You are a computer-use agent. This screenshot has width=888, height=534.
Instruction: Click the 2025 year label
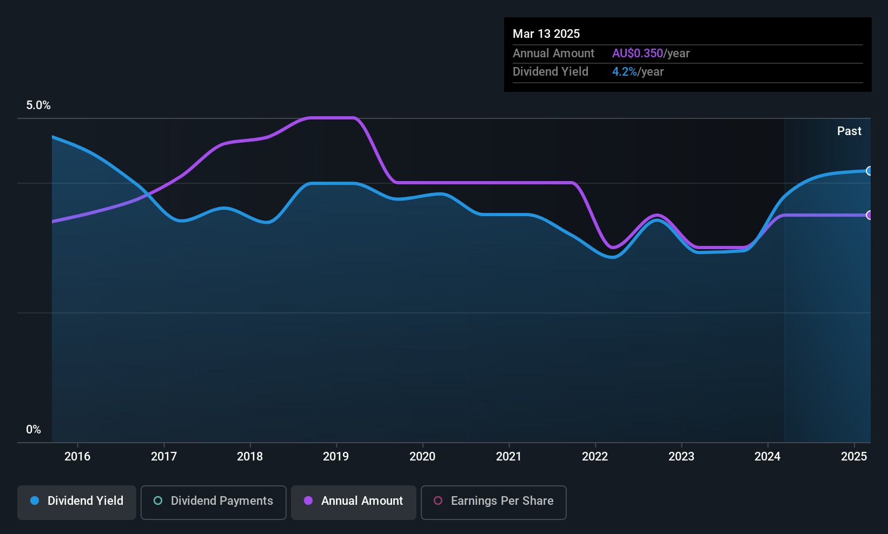854,457
